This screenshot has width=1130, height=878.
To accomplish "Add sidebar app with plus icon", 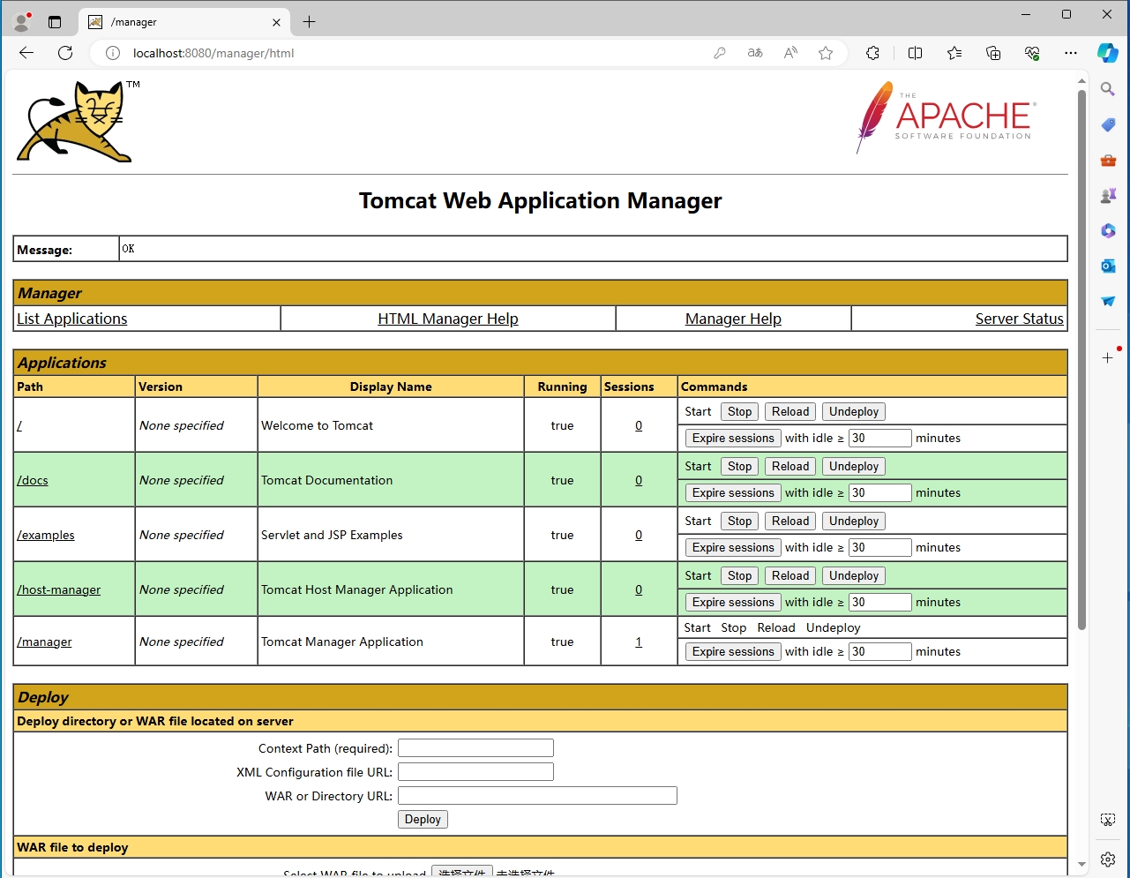I will coord(1108,357).
